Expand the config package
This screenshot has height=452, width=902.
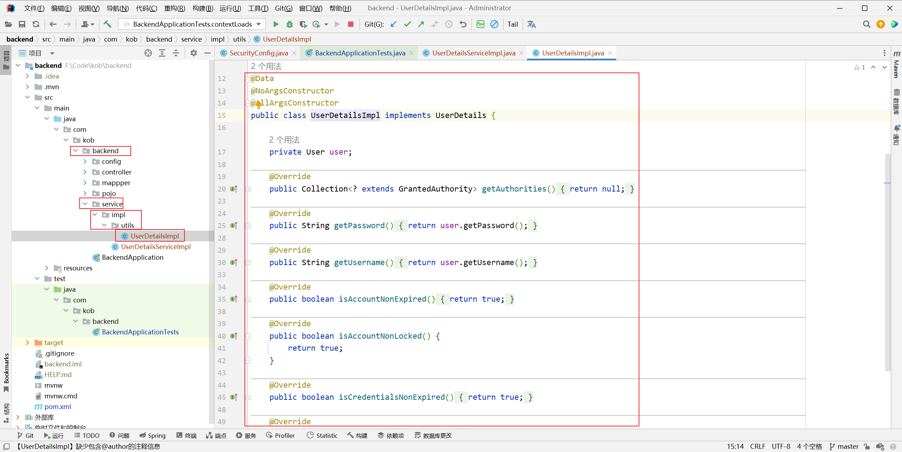(x=85, y=161)
